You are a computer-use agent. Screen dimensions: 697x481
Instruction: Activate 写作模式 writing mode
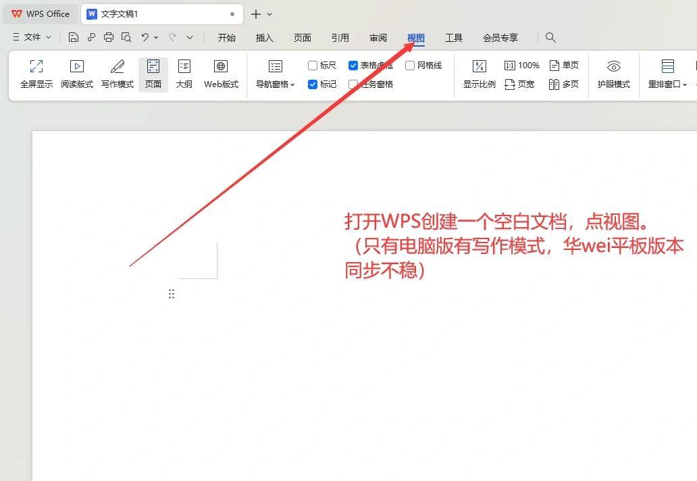117,73
